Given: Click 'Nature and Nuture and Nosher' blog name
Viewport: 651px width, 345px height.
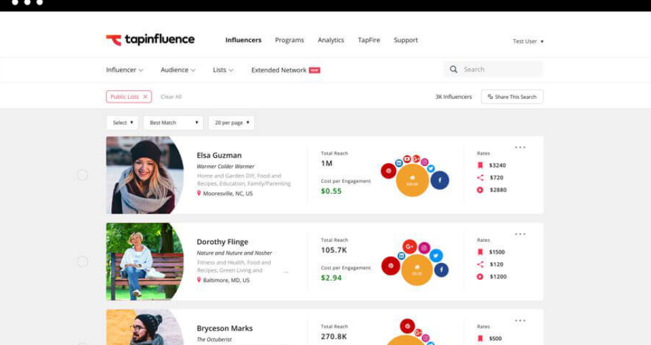Looking at the screenshot, I should tap(234, 253).
